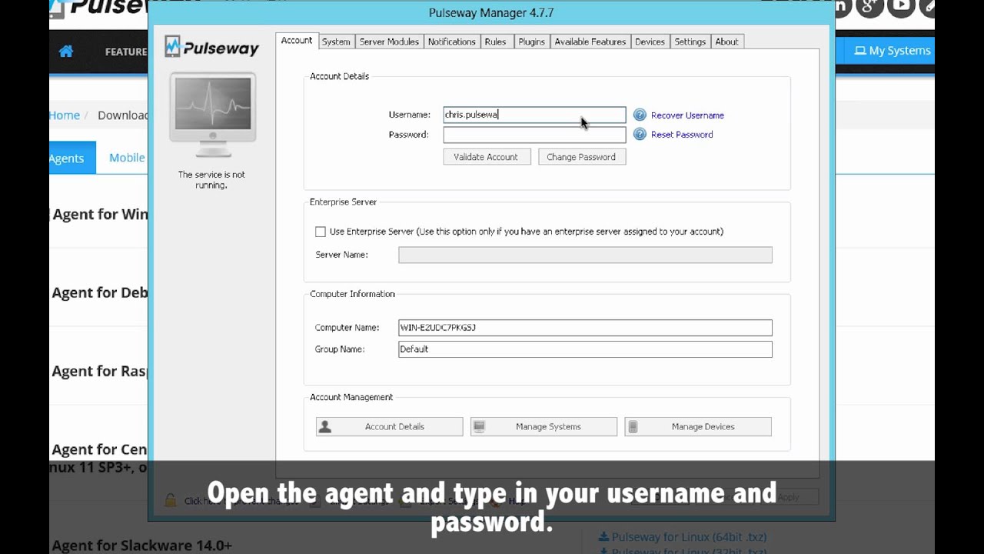Screen dimensions: 984x554
Task: Click the YouTube icon on the website
Action: (900, 7)
